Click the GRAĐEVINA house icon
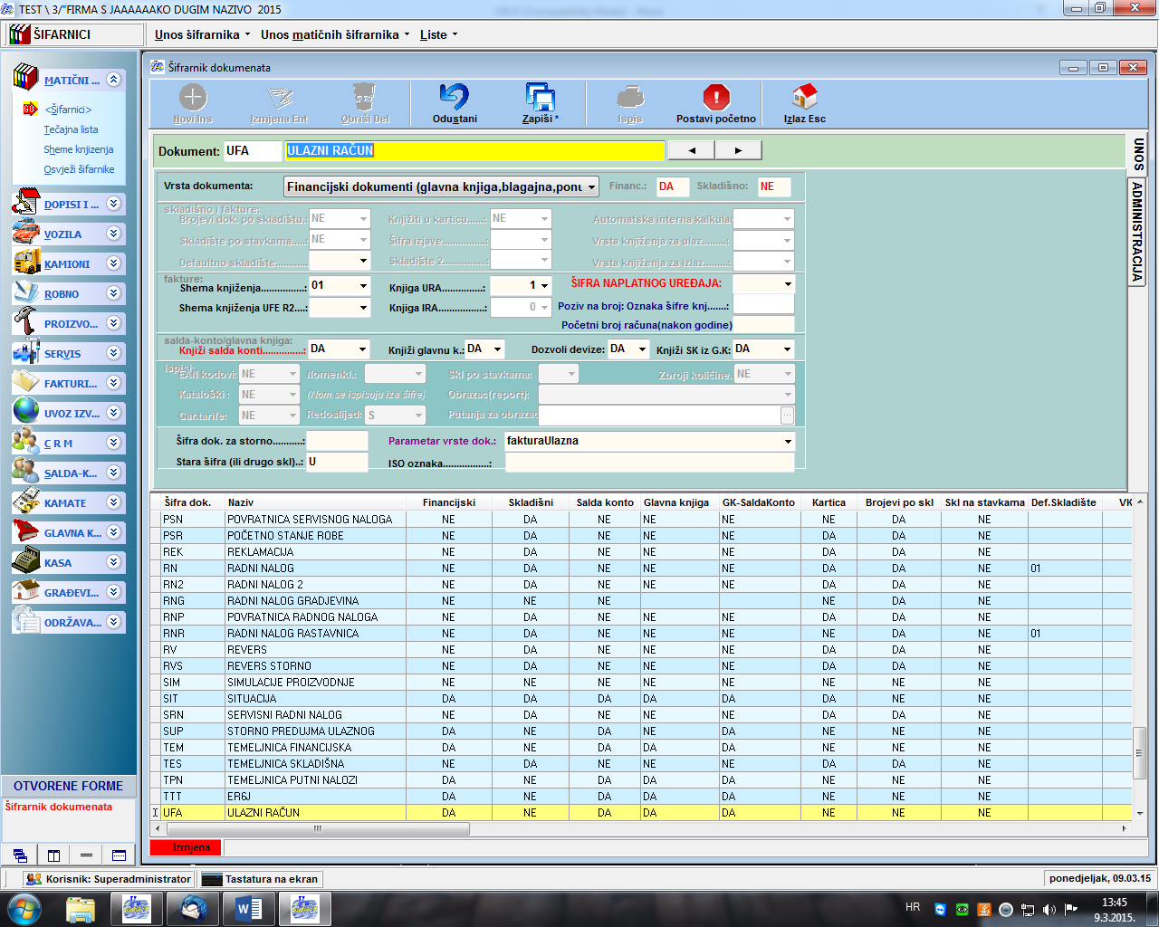 (x=25, y=591)
